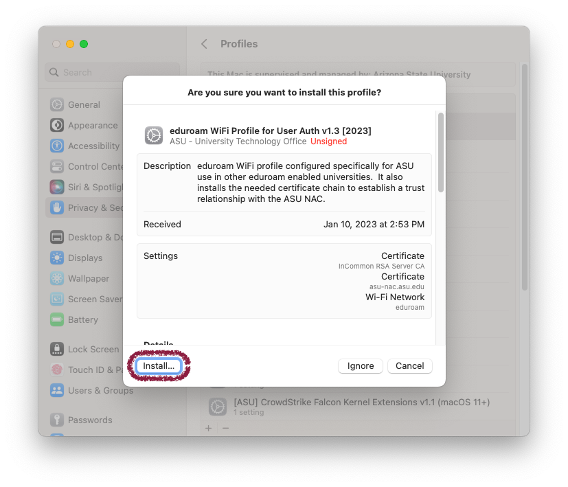Open Passwords settings in sidebar
This screenshot has height=487, width=568.
pos(89,420)
